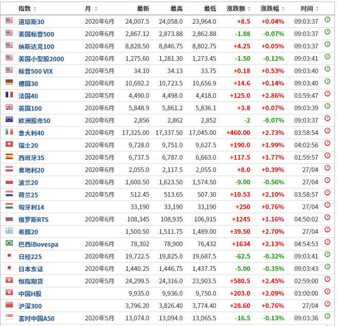Open the 荷兰25 index link
Image resolution: width=338 pixels, height=326 pixels.
click(x=28, y=195)
